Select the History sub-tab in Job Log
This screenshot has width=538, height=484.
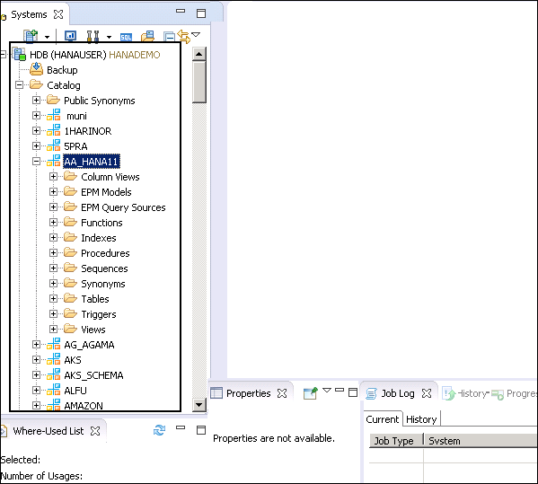(x=421, y=419)
